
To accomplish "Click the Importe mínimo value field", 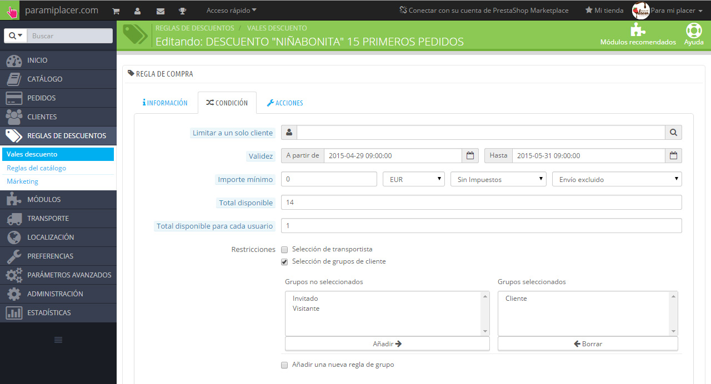I will point(329,179).
